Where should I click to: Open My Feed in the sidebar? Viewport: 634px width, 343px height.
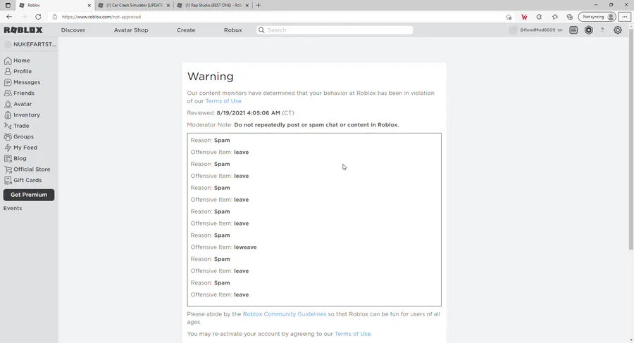click(20, 148)
